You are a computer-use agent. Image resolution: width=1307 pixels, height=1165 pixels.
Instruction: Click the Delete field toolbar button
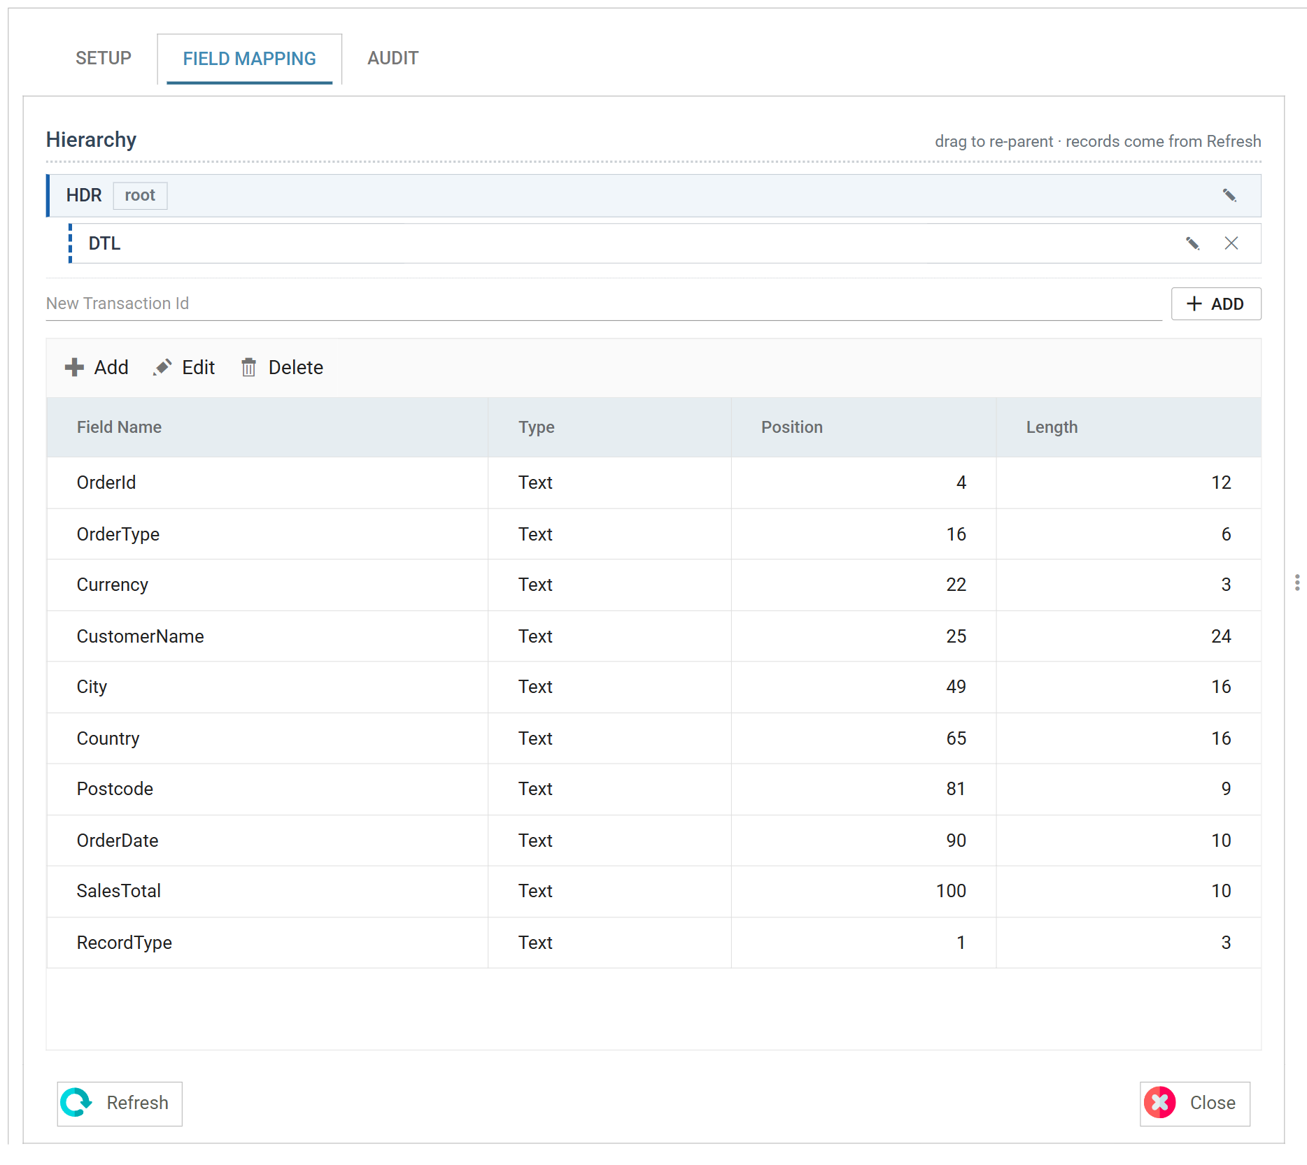282,367
